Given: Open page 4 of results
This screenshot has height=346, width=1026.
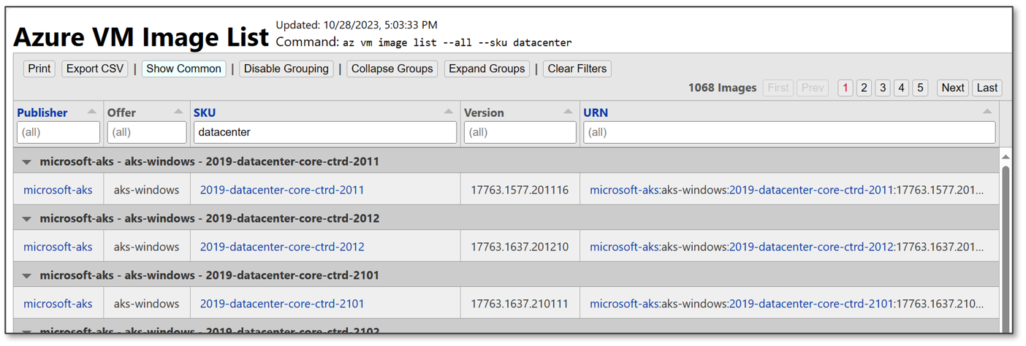Looking at the screenshot, I should point(902,88).
